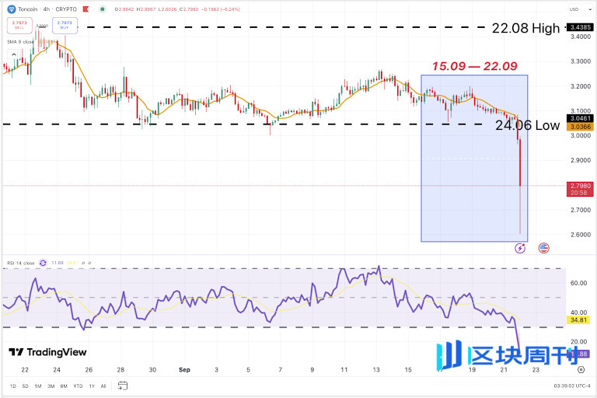
Task: Click the second RSI legend visibility icon
Action: [89, 263]
